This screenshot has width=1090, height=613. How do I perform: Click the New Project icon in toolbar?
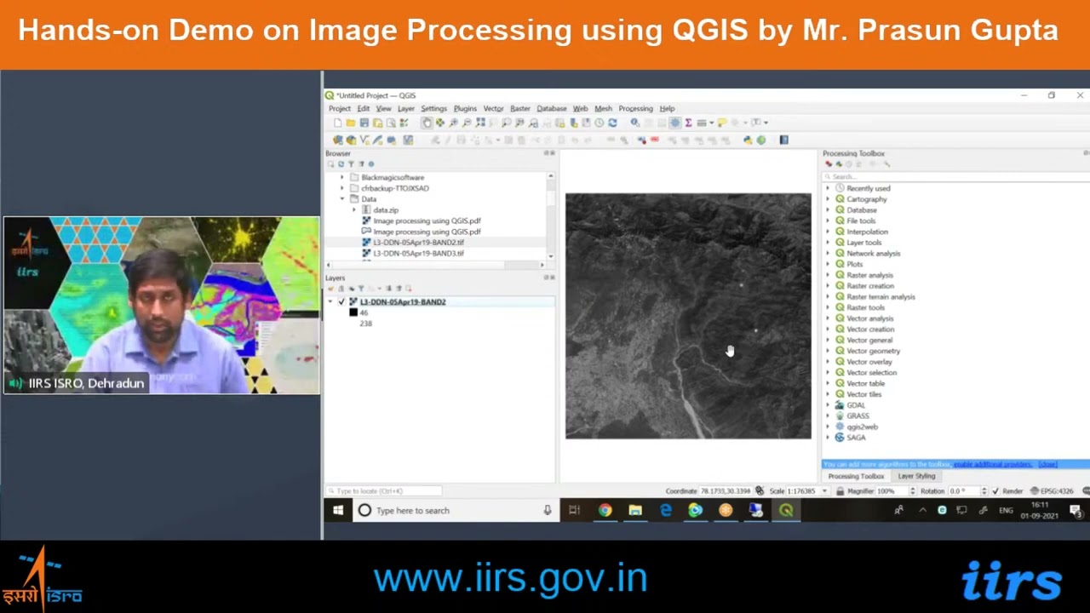(x=338, y=123)
